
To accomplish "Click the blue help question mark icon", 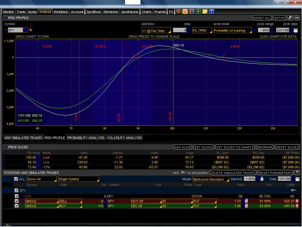I will tap(212, 12).
